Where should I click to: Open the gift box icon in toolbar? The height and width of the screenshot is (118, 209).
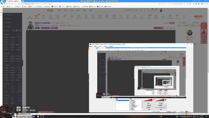[65, 16]
